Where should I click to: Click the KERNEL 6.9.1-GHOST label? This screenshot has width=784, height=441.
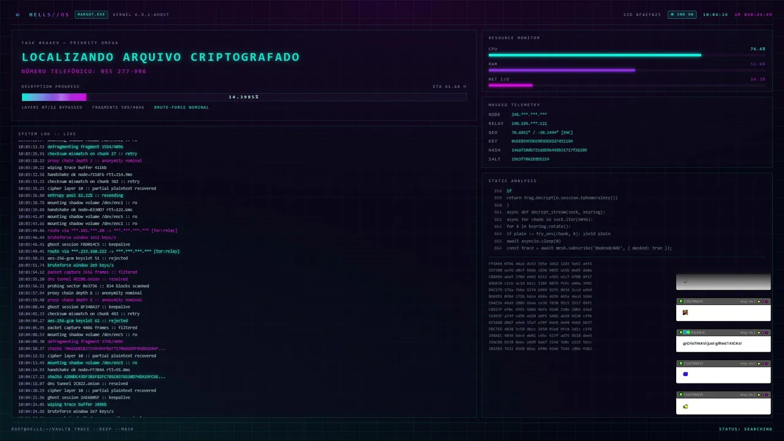141,14
